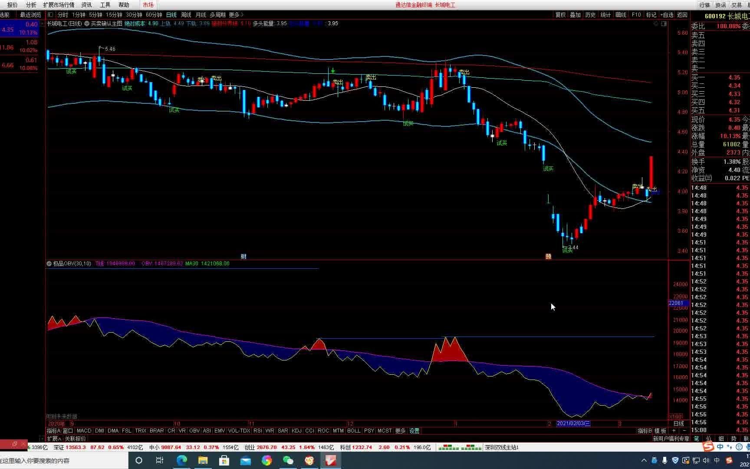Open the 报价 menu
This screenshot has width=750, height=469.
point(13,5)
